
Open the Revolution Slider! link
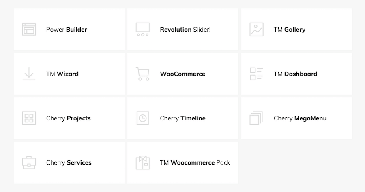[x=185, y=30]
